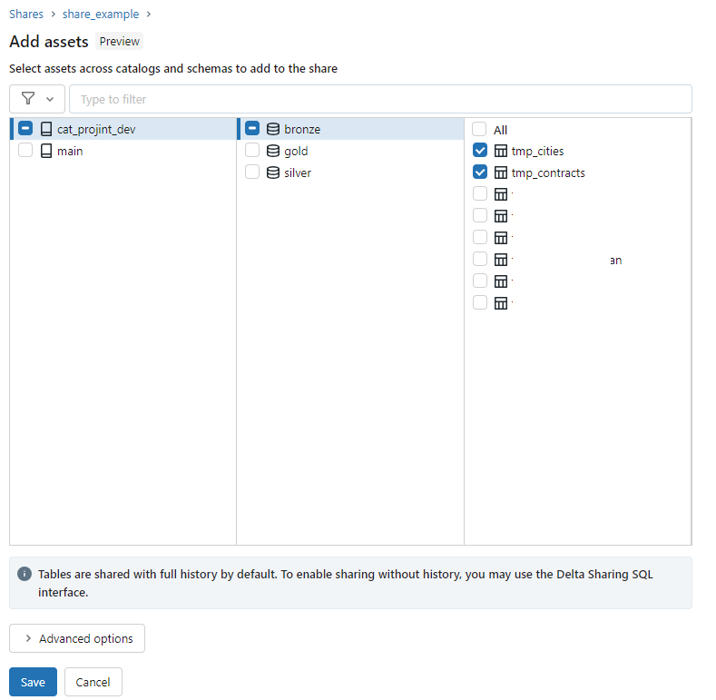Focus the Type to filter field
Image resolution: width=716 pixels, height=700 pixels.
pos(380,99)
